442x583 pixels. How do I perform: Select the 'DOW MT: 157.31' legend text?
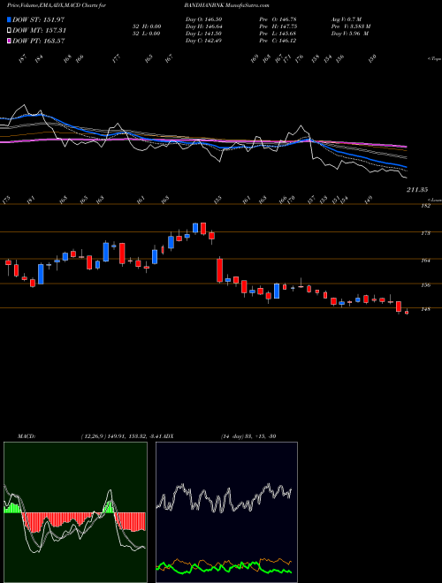(39, 31)
